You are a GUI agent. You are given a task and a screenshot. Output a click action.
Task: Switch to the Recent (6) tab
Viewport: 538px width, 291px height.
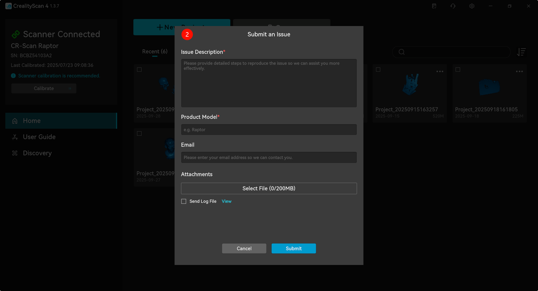(x=155, y=52)
